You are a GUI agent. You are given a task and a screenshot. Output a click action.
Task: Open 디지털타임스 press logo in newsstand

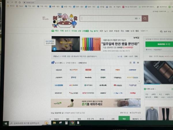click(118, 77)
